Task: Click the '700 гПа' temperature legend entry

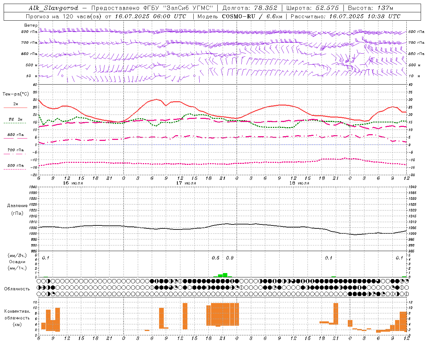Action: [16, 150]
